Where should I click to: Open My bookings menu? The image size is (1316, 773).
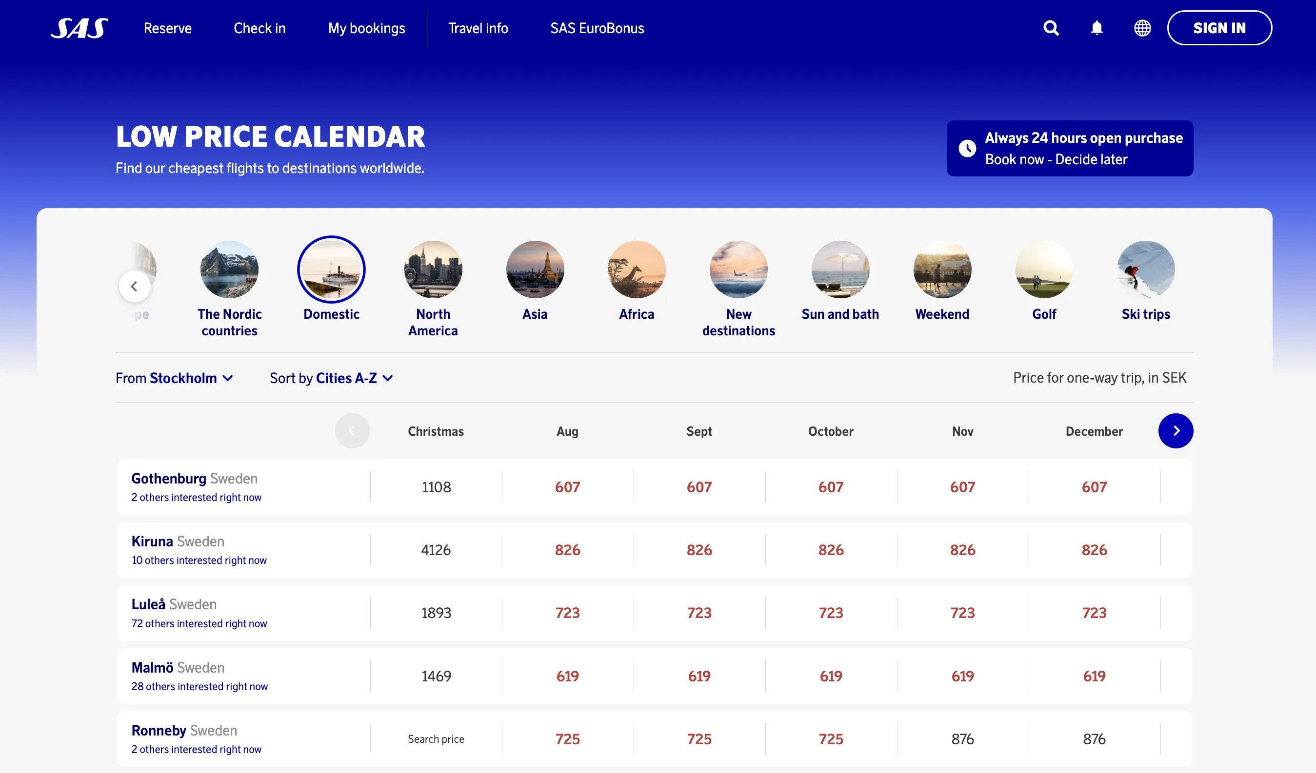click(x=367, y=28)
